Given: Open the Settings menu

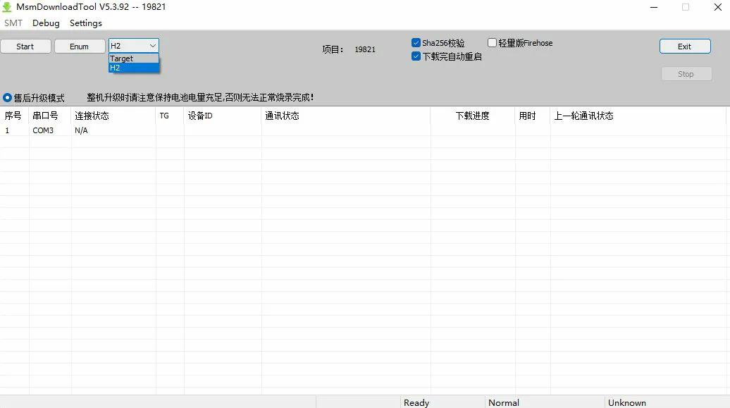Looking at the screenshot, I should pos(85,23).
